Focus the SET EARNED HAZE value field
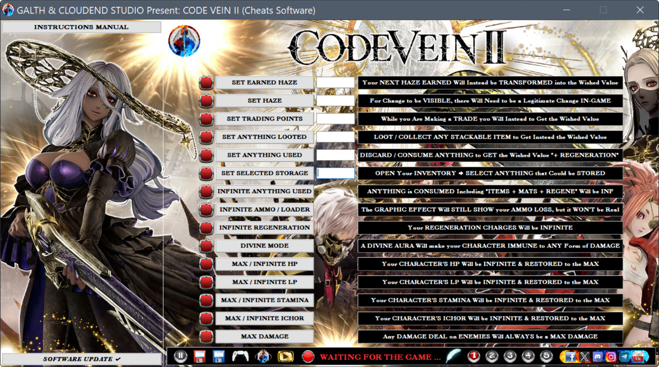This screenshot has width=659, height=367. click(x=336, y=82)
